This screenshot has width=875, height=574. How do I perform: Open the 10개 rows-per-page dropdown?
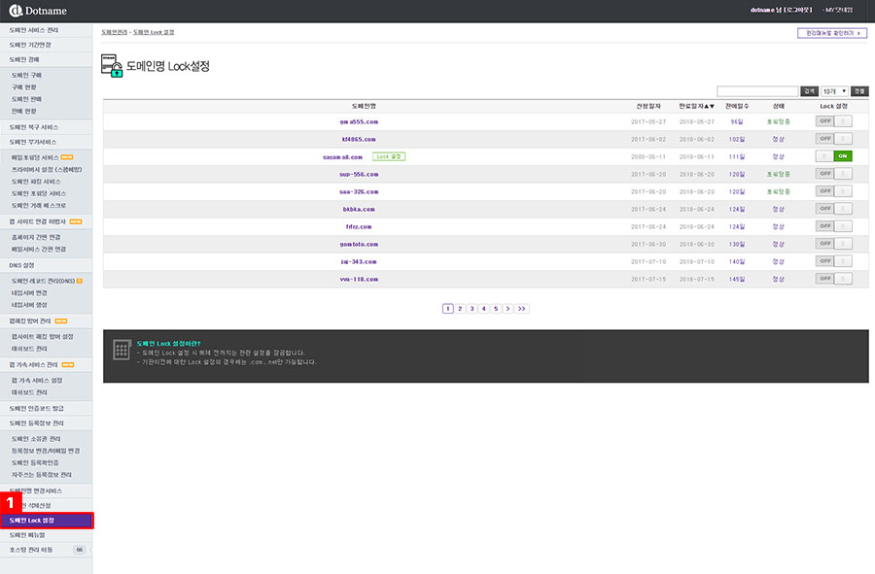[835, 90]
